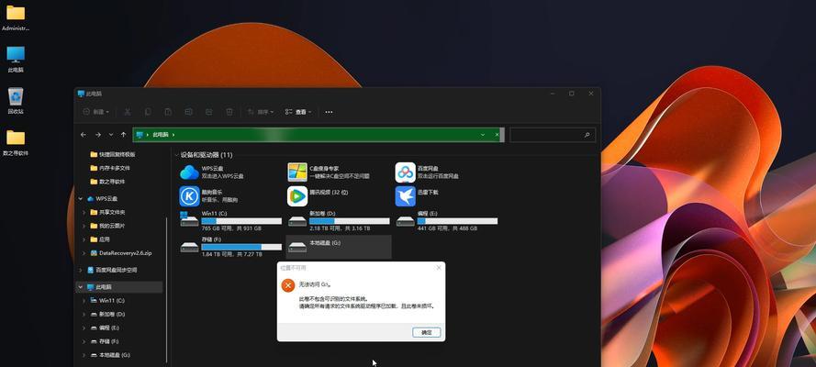Collapse the 此电脑 tree node
This screenshot has width=816, height=367.
[81, 287]
